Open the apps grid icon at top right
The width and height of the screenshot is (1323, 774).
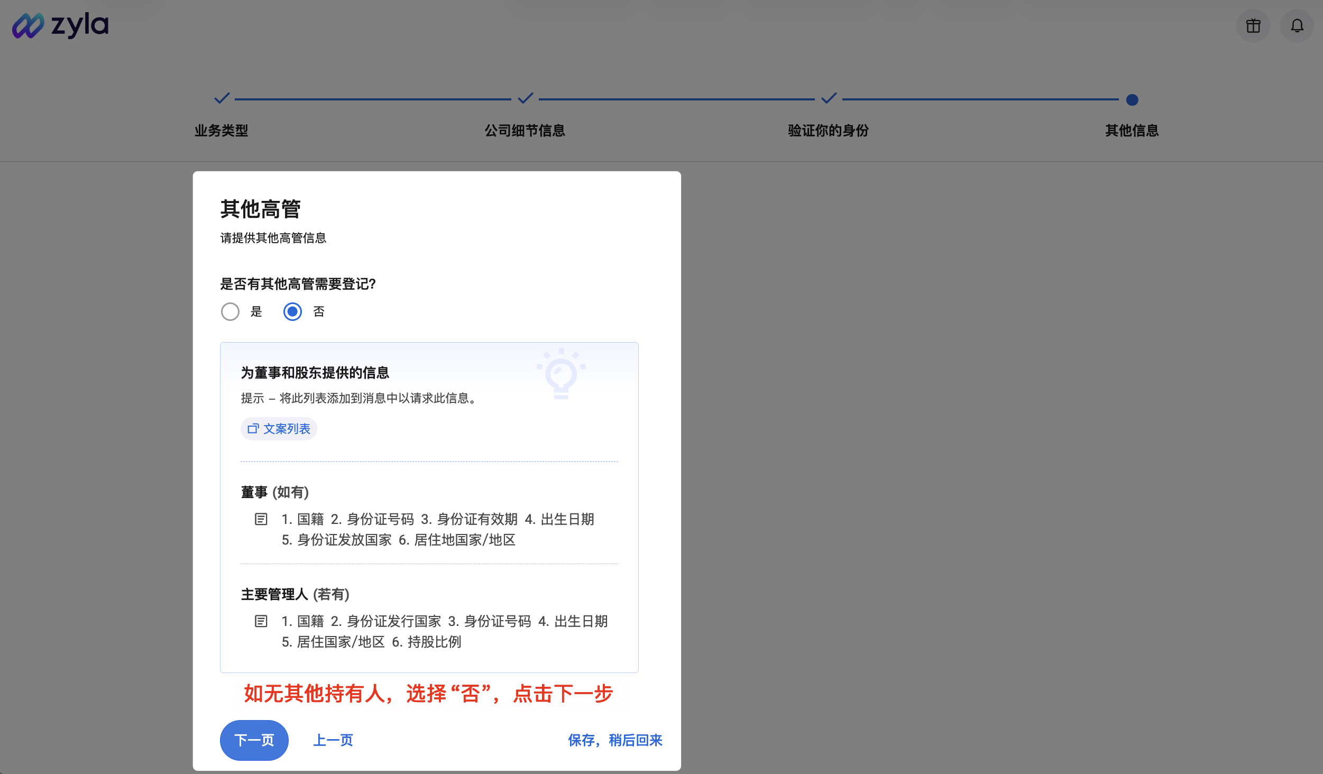[1253, 25]
